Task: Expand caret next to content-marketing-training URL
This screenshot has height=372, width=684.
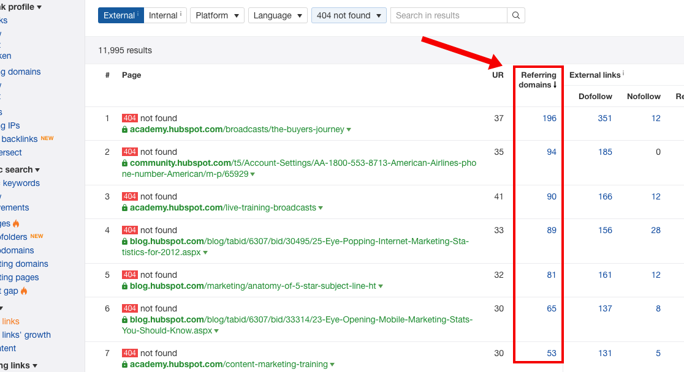Action: 332,365
